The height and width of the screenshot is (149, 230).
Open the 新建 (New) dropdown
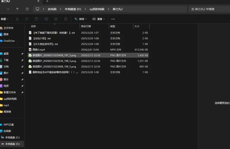pyautogui.click(x=5, y=19)
